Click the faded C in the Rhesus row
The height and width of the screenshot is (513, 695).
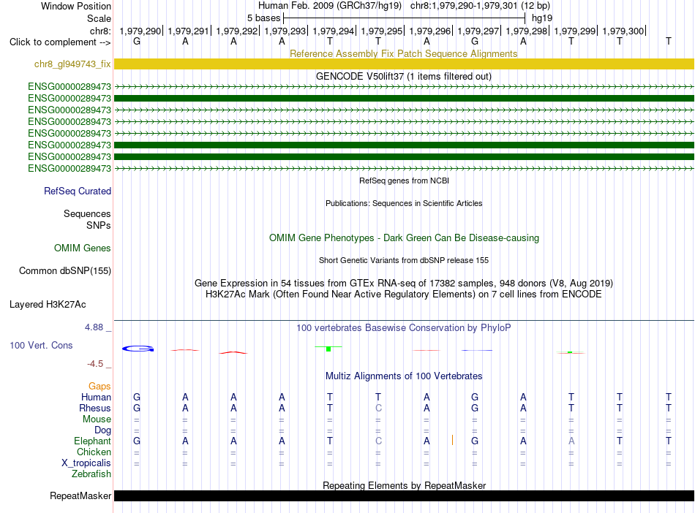(x=378, y=408)
